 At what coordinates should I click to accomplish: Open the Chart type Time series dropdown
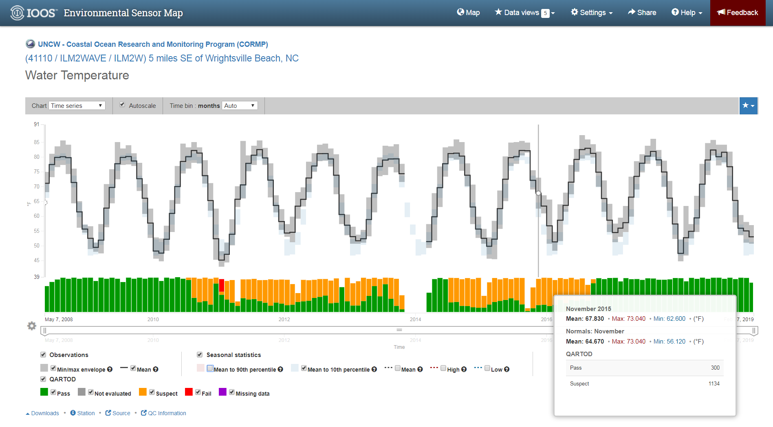(77, 106)
